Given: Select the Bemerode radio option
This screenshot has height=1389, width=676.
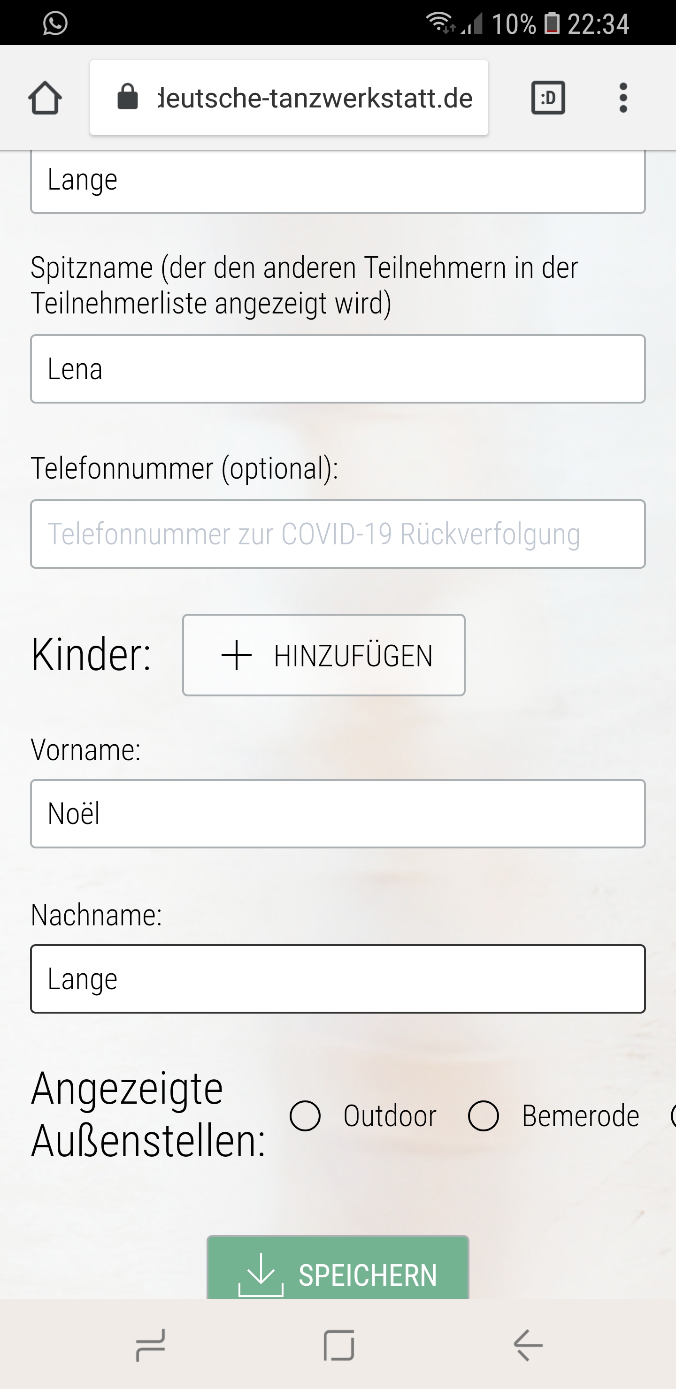Looking at the screenshot, I should click(484, 1115).
